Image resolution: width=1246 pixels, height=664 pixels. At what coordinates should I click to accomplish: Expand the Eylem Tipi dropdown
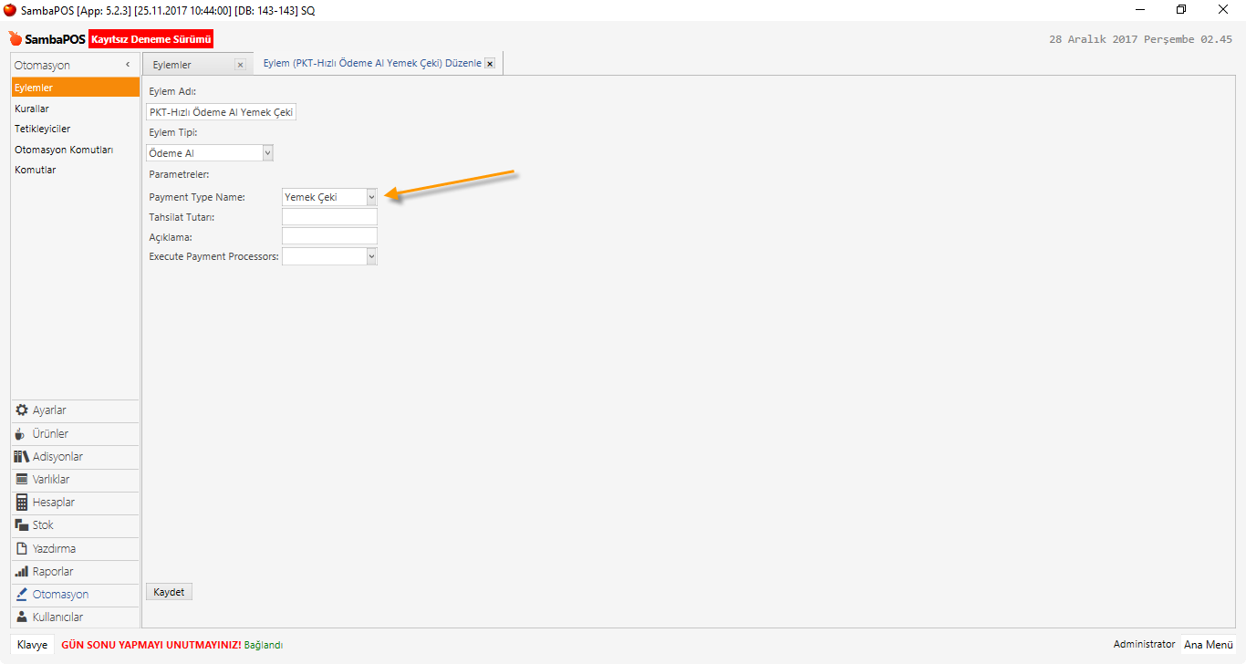(267, 153)
